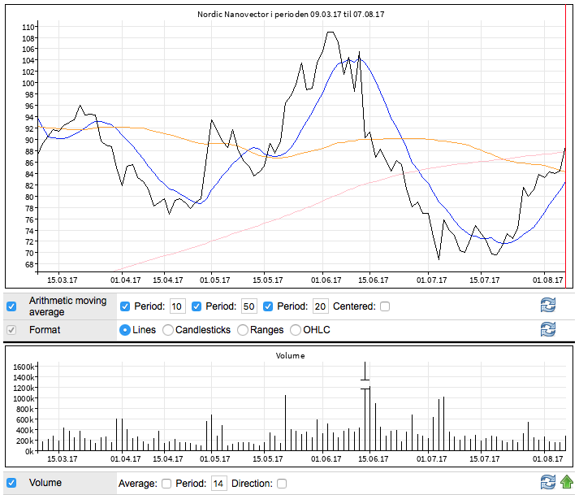Uncheck the period 50 moving average
The image size is (579, 495).
197,306
